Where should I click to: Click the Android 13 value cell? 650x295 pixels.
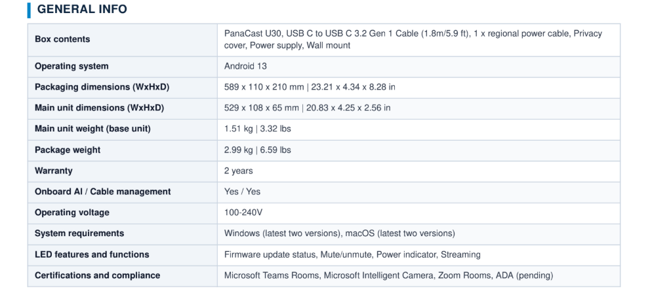pyautogui.click(x=418, y=67)
